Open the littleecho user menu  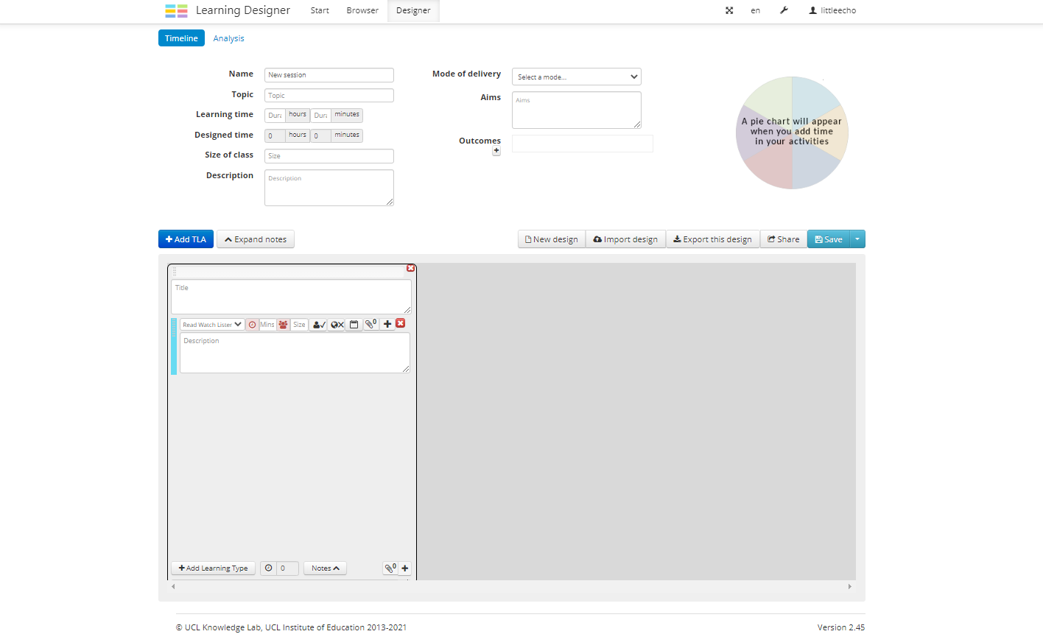click(832, 10)
